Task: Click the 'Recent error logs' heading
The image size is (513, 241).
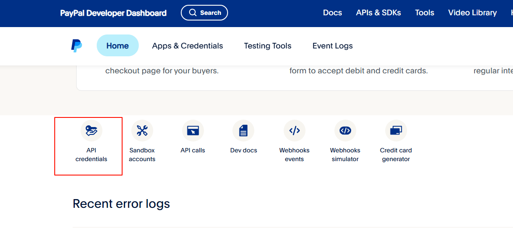Action: (x=121, y=204)
